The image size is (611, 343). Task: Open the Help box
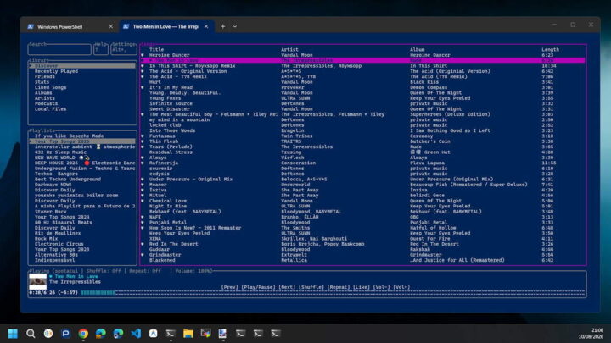(x=101, y=49)
